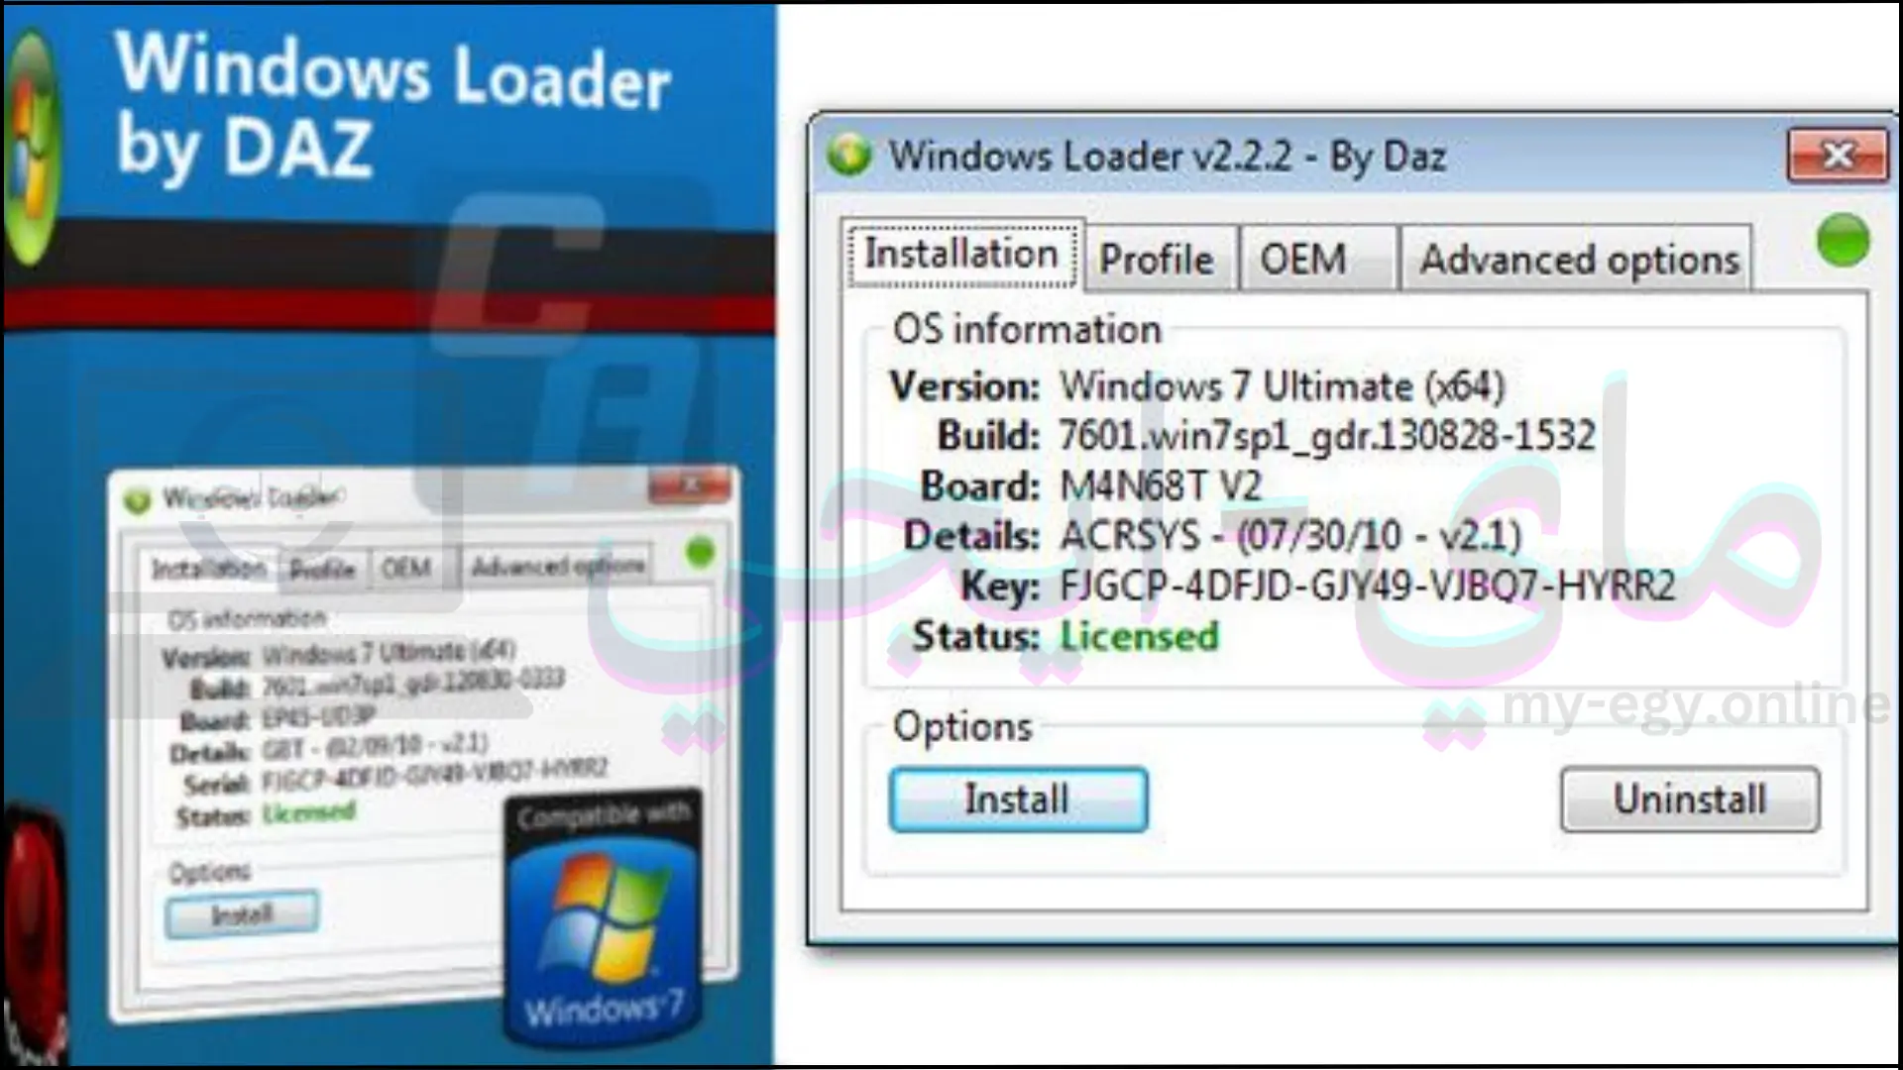Click the close button of the box-art window
Screen dimensions: 1903x1070
point(691,484)
